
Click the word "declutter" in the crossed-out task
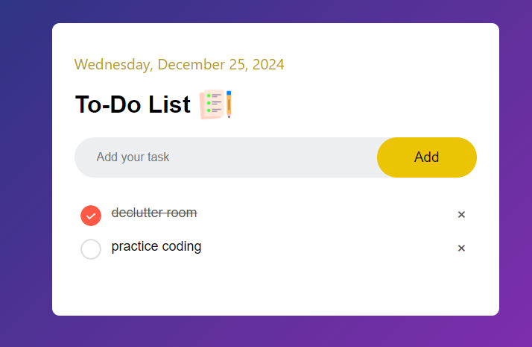coord(137,213)
